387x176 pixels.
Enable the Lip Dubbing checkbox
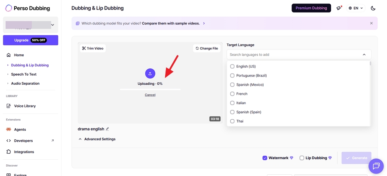301,158
